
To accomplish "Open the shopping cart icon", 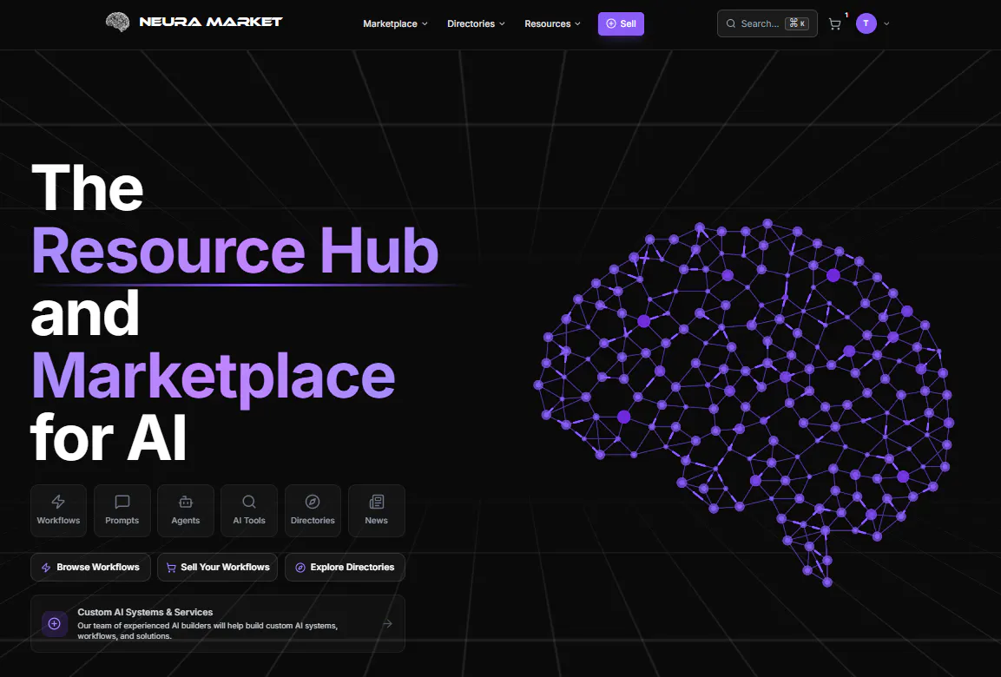I will 834,24.
